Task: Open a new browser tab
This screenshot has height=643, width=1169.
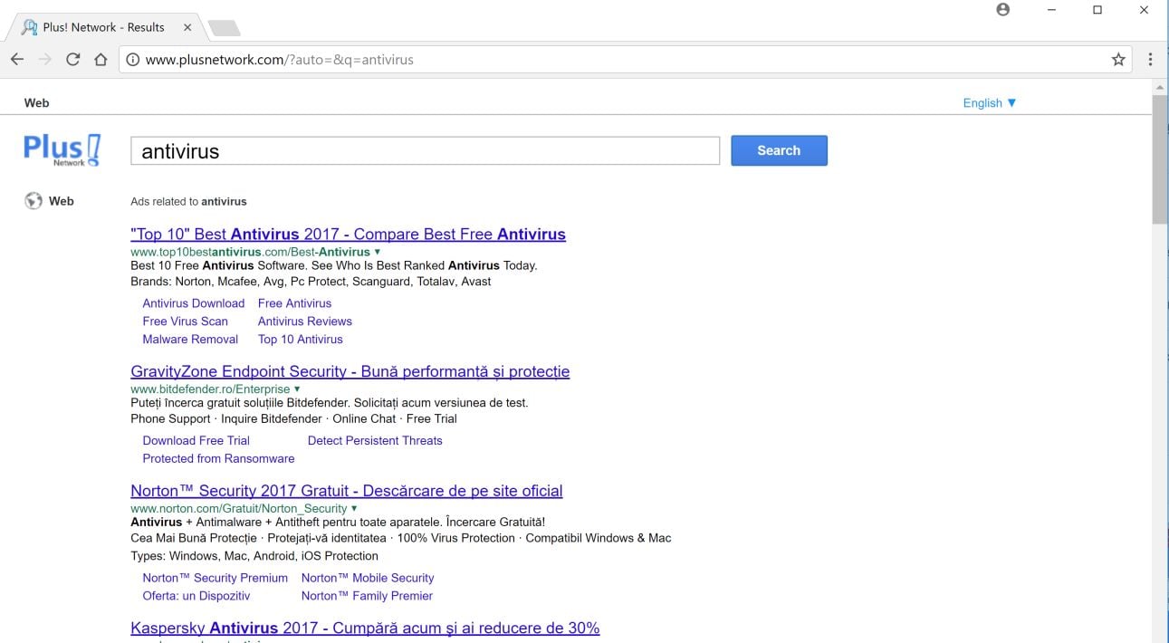Action: point(224,28)
